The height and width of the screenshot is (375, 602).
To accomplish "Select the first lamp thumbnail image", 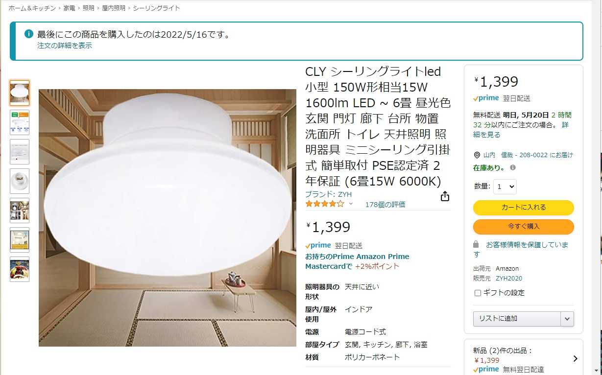I will [x=20, y=93].
